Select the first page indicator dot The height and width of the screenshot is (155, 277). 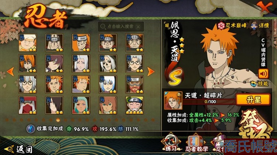7,120
